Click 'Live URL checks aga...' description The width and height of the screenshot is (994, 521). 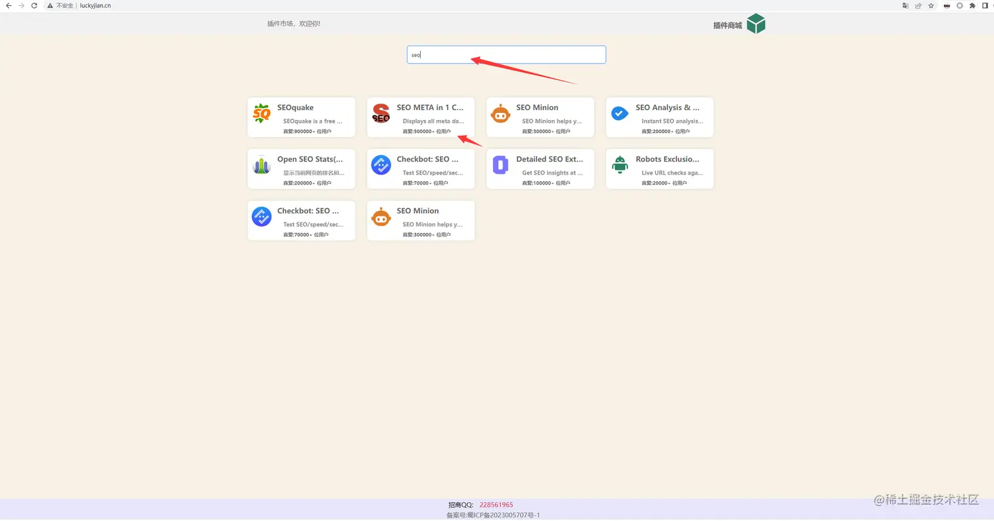pyautogui.click(x=673, y=173)
